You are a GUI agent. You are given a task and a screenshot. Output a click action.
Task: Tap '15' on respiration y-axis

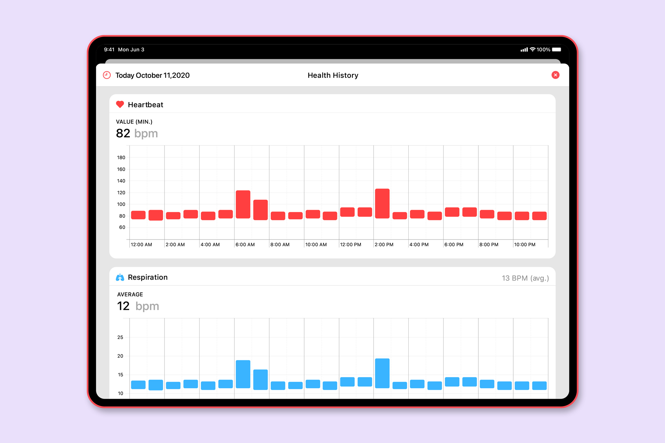tap(121, 375)
